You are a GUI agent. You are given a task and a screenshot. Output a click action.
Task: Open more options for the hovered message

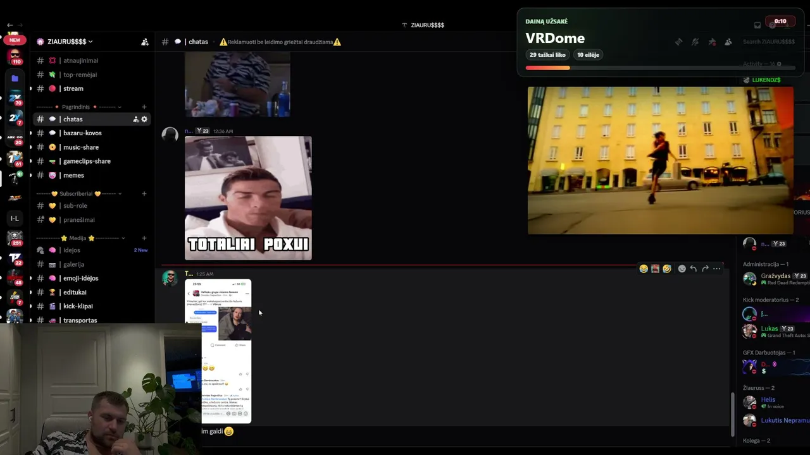pos(717,269)
